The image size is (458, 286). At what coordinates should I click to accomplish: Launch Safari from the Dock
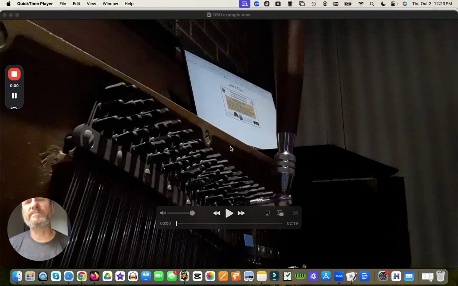point(69,276)
